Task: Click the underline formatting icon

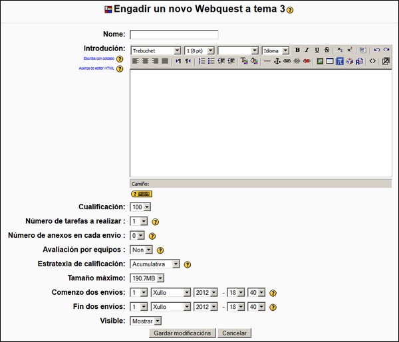Action: tap(317, 50)
